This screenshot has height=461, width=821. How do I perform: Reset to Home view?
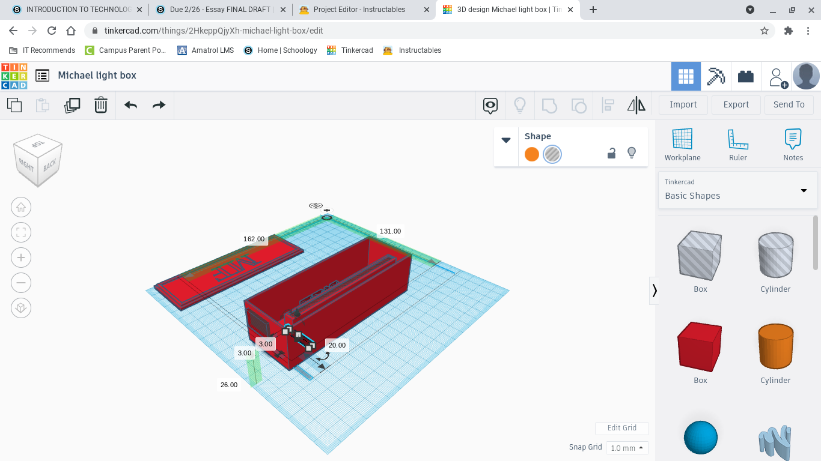(21, 207)
